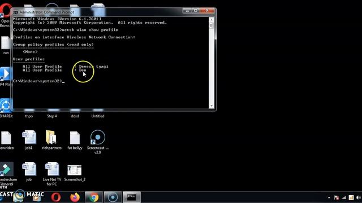This screenshot has height=203, width=362.
Task: Click 'Profiles on interface Wireless Network Connection' line
Action: pos(74,37)
